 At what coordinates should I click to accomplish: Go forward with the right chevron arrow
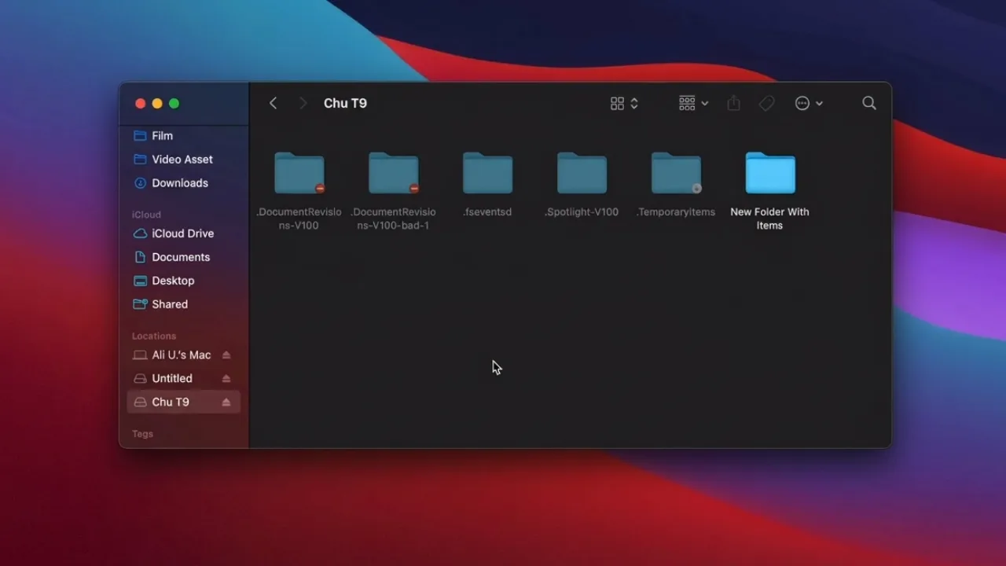303,103
